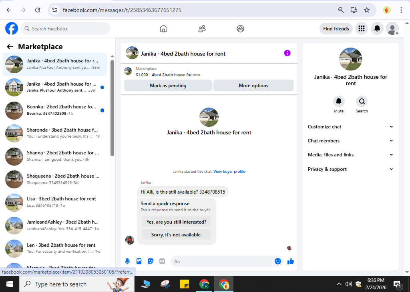
Task: Open Shanna 2bed 2bath house conversation
Action: (54, 156)
